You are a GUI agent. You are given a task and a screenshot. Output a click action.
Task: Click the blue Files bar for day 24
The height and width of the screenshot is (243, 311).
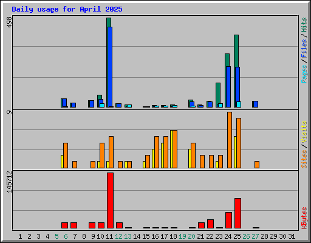(228, 87)
